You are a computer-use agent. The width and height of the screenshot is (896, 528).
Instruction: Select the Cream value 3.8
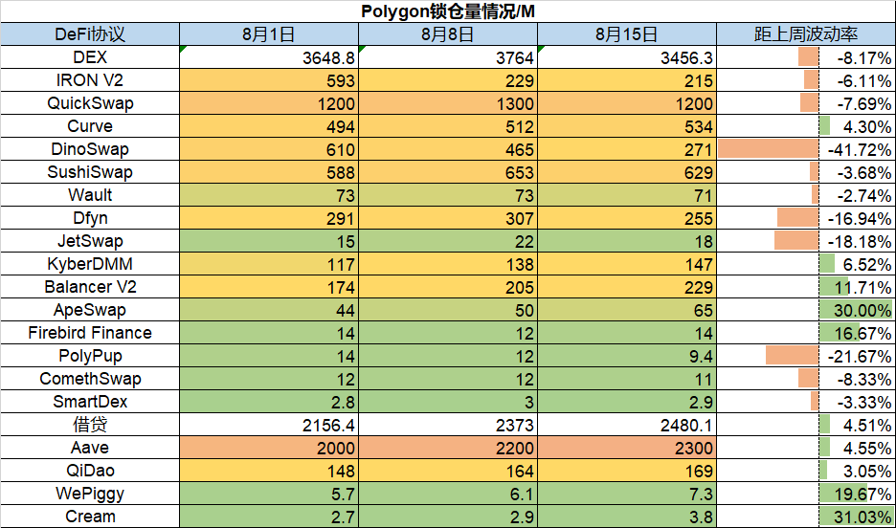coord(701,517)
